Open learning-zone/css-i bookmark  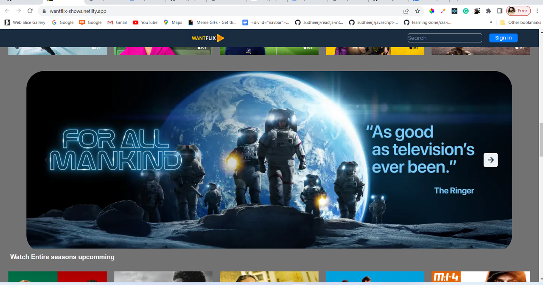(x=428, y=22)
